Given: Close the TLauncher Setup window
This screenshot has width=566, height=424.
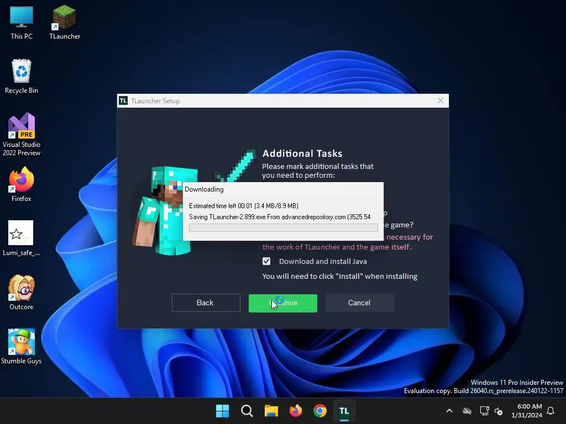Looking at the screenshot, I should click(x=441, y=100).
